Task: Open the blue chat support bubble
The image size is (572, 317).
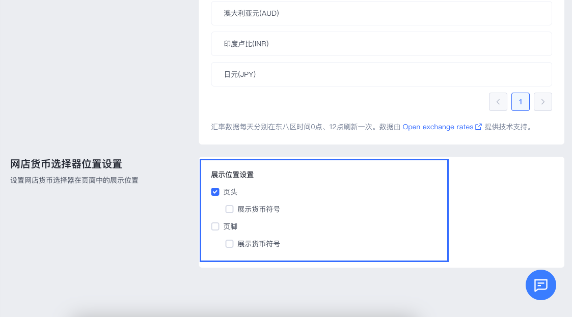Action: (540, 285)
